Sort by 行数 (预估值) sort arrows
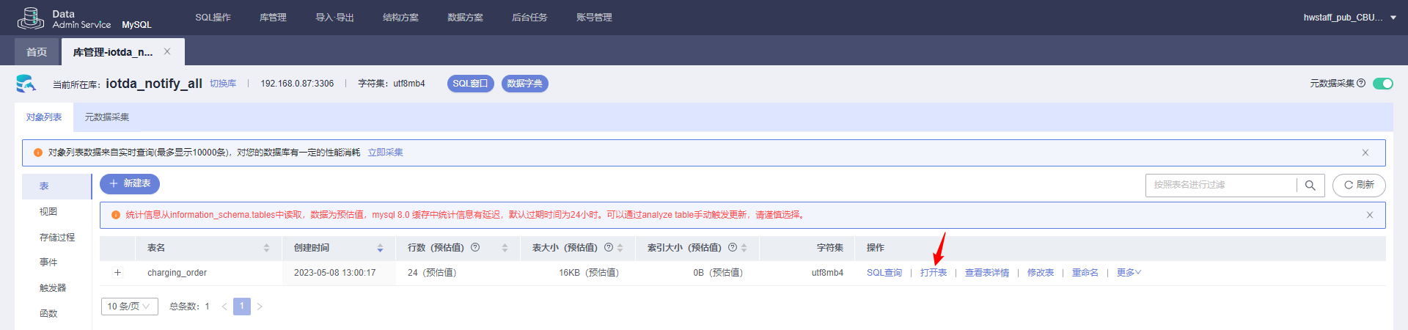Screen dimensions: 1408x330 (505, 248)
